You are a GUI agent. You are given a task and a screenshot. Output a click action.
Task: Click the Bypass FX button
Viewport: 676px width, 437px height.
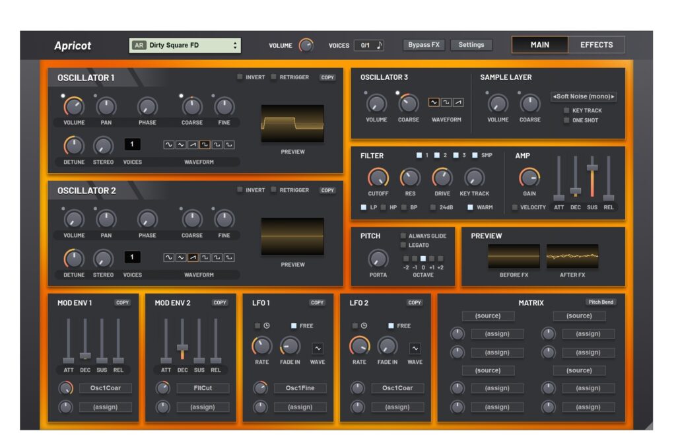pos(424,45)
